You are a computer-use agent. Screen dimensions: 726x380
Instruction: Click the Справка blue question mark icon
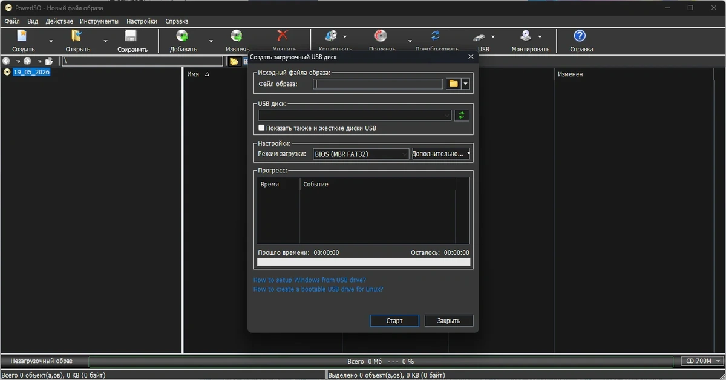[x=580, y=36]
